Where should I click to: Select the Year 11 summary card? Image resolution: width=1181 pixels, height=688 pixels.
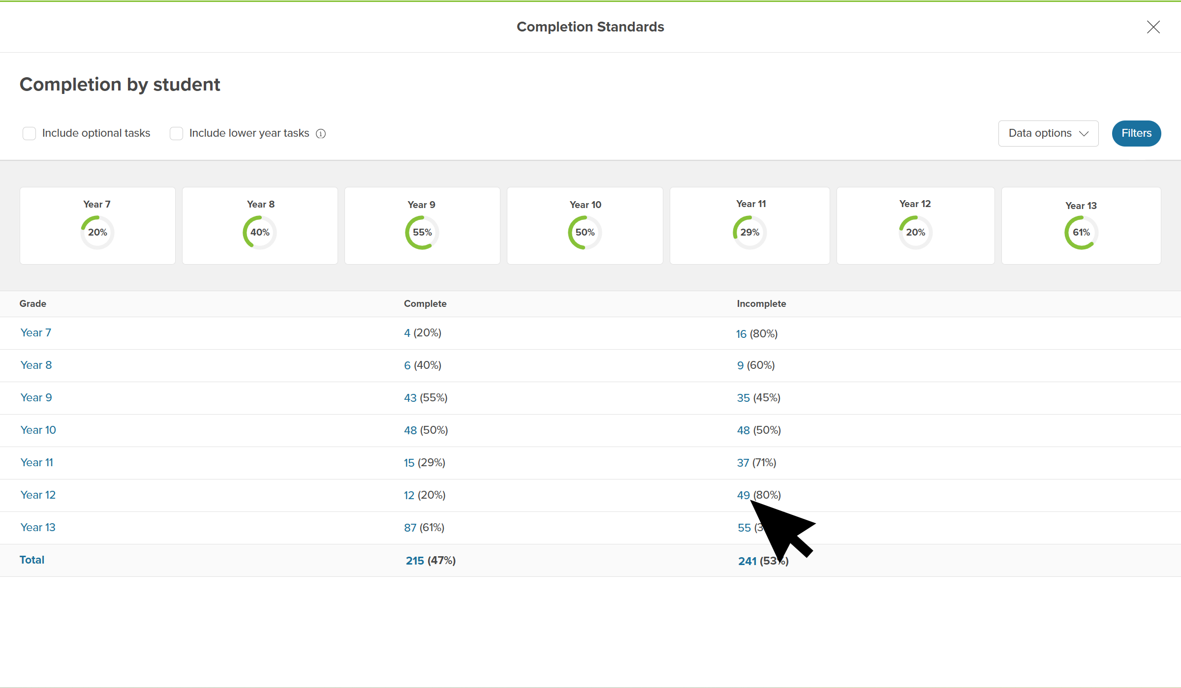(749, 226)
